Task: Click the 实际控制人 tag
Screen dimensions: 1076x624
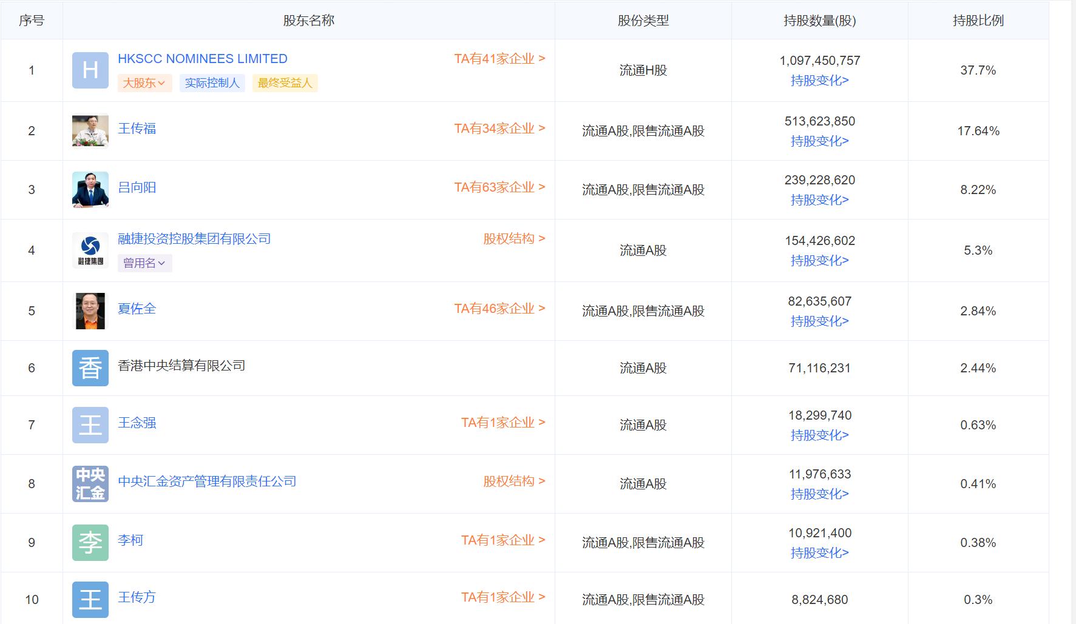Action: point(212,83)
